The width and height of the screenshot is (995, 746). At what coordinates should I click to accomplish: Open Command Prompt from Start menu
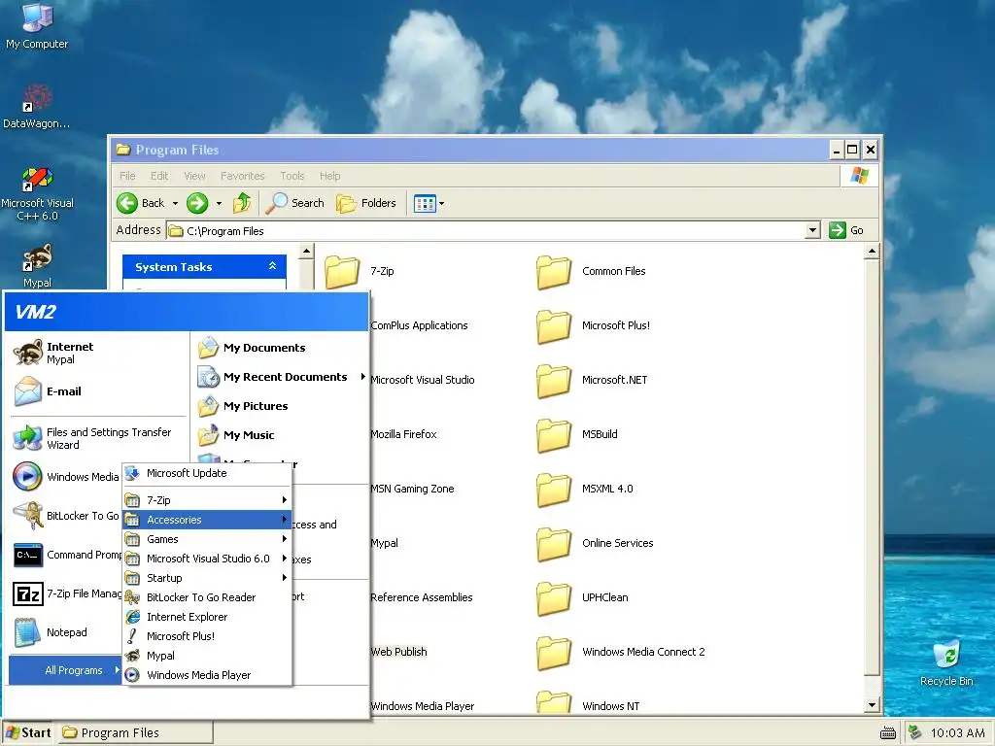point(66,555)
